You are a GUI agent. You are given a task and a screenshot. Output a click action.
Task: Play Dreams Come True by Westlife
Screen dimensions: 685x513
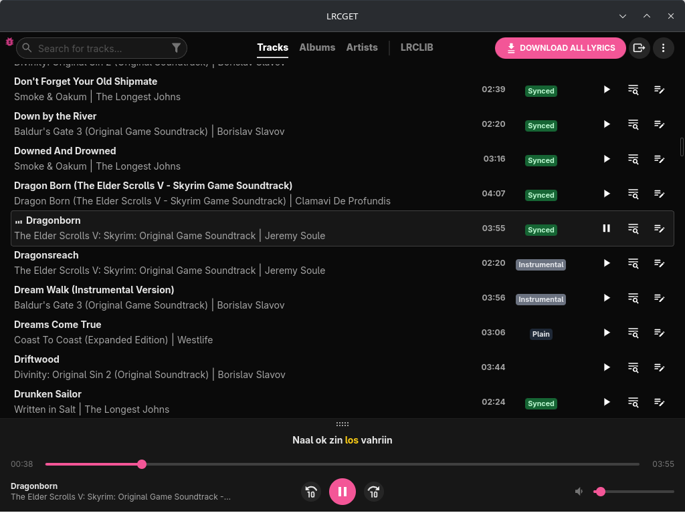606,333
